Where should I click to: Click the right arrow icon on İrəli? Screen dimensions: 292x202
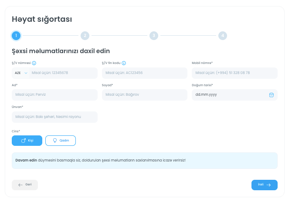pyautogui.click(x=269, y=185)
